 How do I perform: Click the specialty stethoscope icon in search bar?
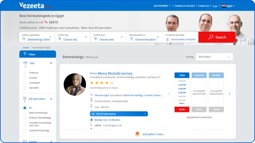24,39
